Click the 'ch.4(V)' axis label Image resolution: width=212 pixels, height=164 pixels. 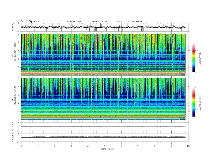[x=13, y=137]
